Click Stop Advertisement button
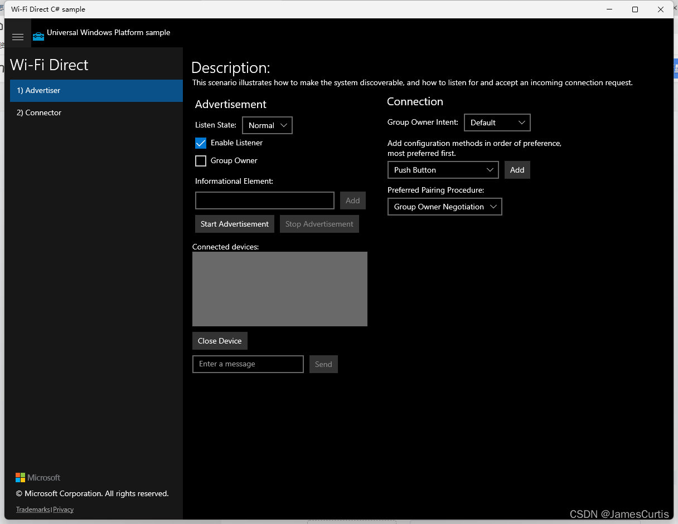Image resolution: width=678 pixels, height=524 pixels. point(319,224)
